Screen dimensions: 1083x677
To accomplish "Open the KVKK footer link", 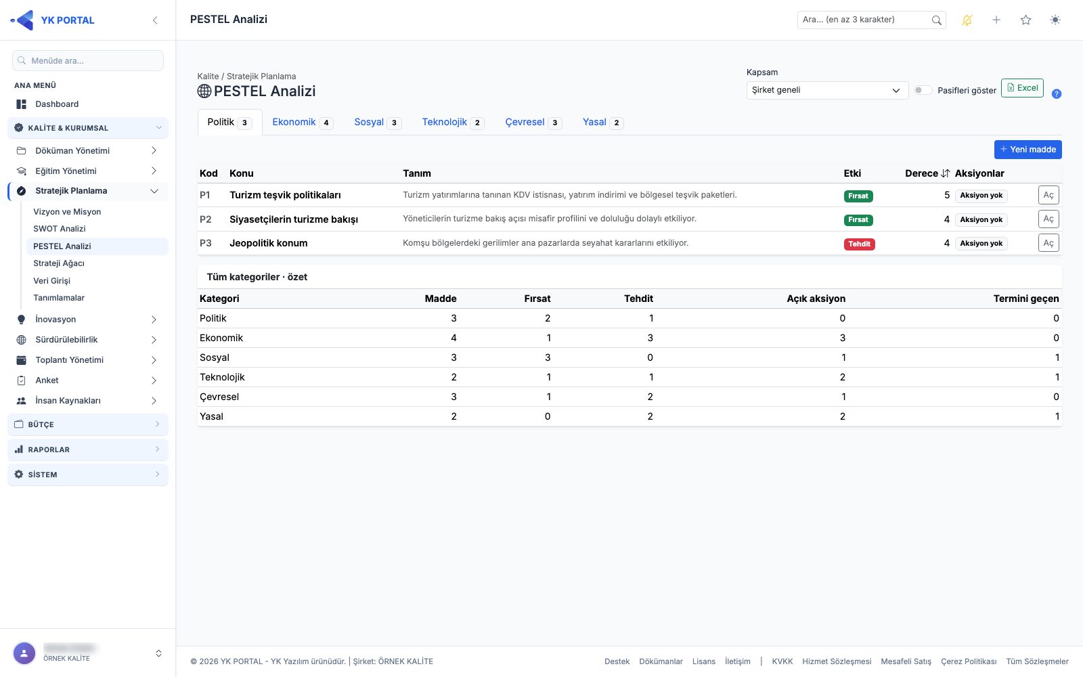I will 782,661.
